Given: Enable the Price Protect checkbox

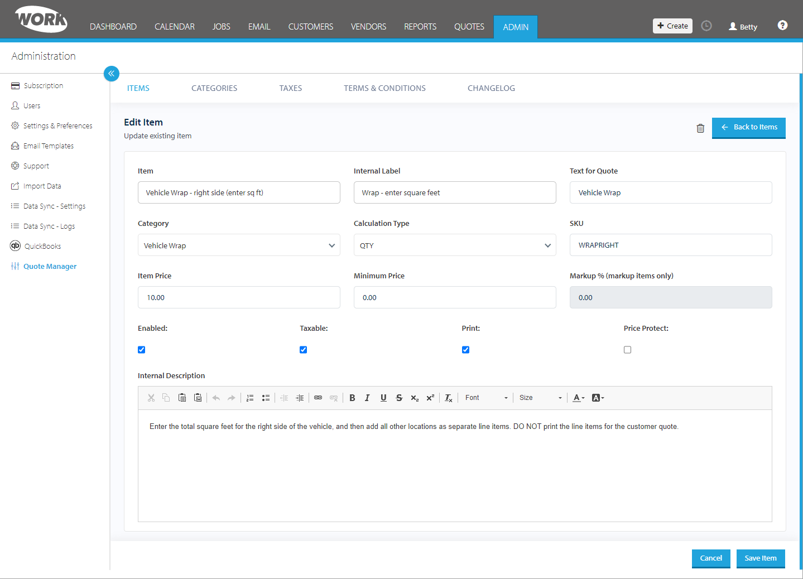Looking at the screenshot, I should pyautogui.click(x=628, y=350).
